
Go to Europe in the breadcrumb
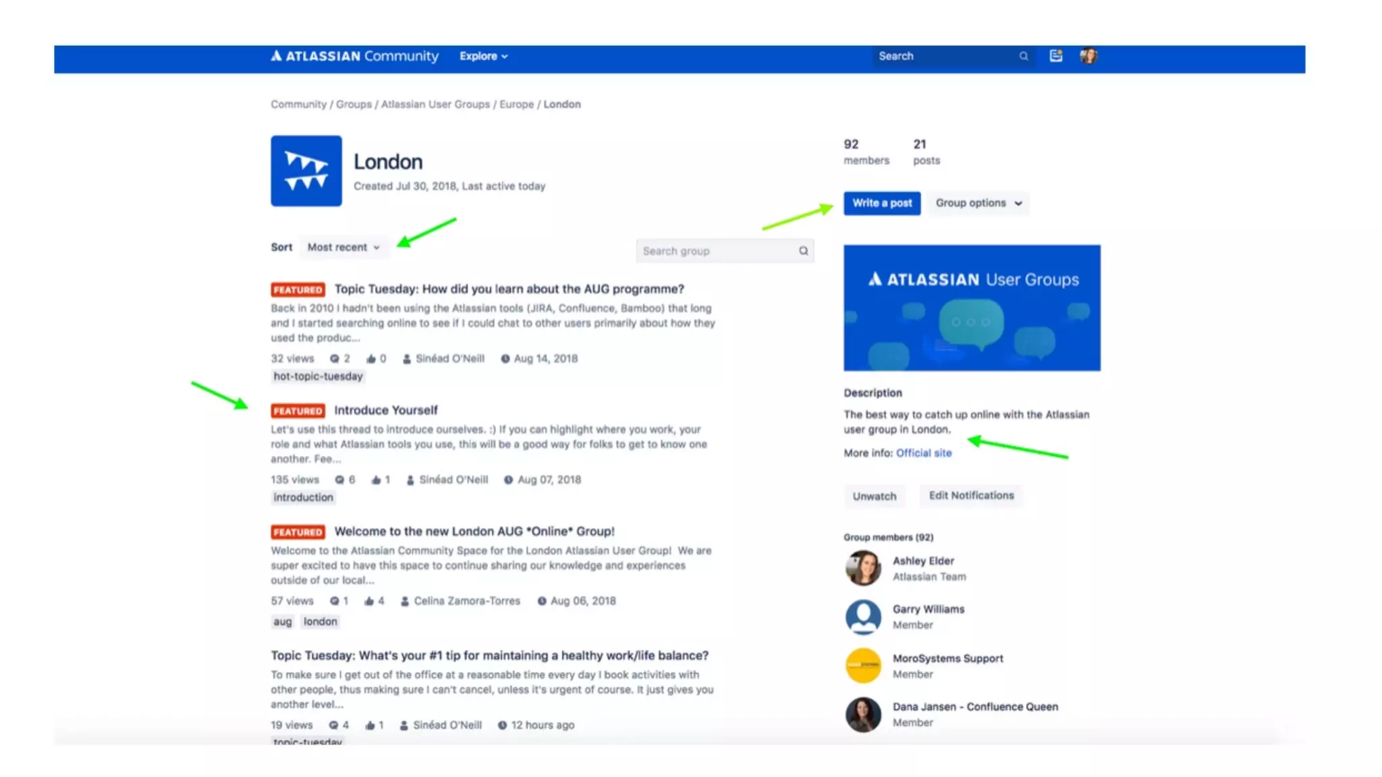516,105
